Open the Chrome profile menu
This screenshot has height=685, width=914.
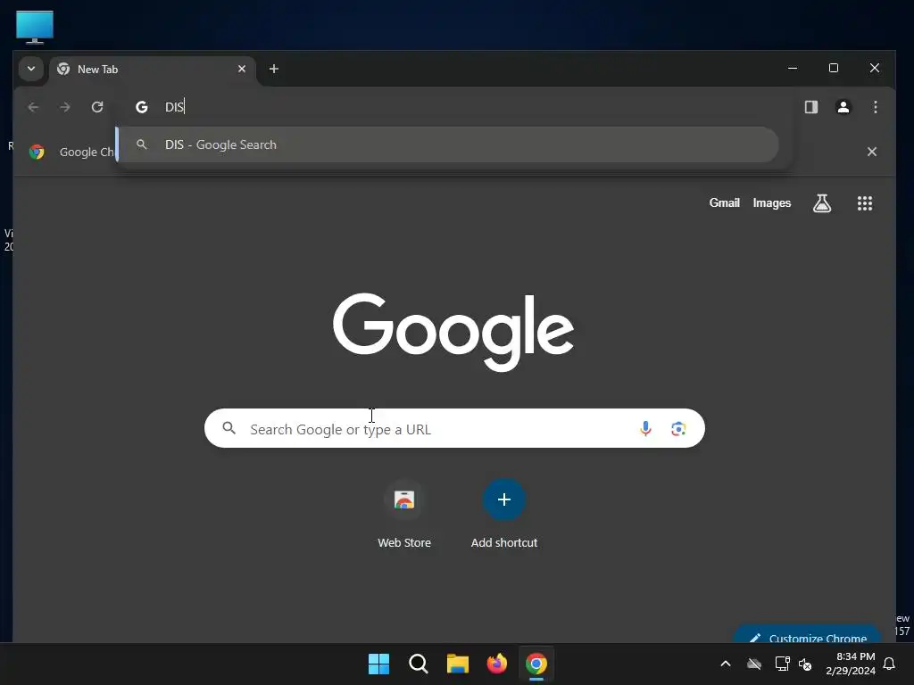[x=843, y=107]
